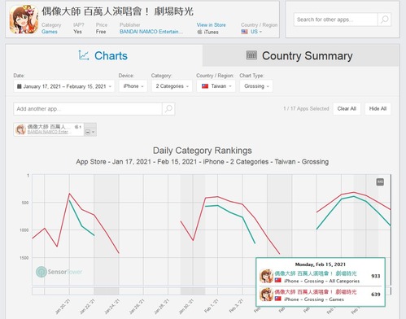The image size is (406, 319).
Task: Click the Clear All button
Action: [347, 109]
